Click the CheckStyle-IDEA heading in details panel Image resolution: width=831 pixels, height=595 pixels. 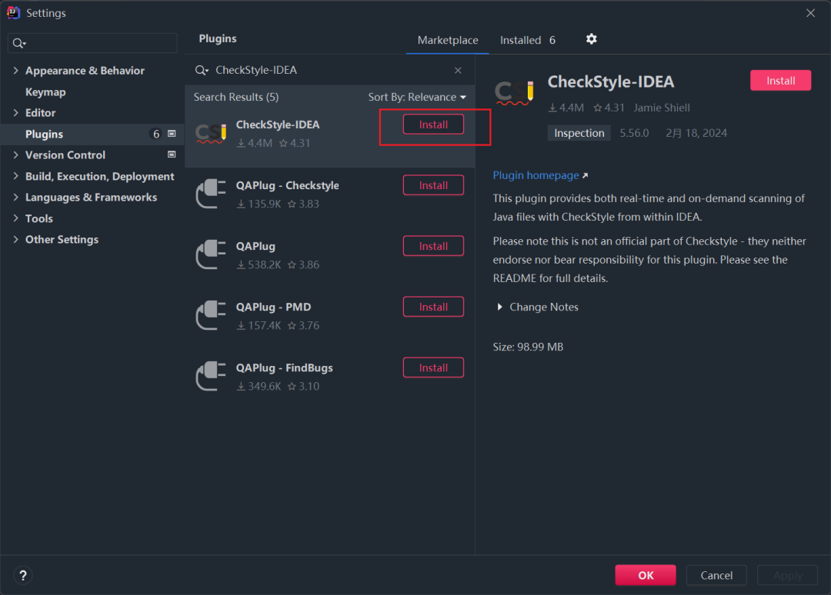pyautogui.click(x=610, y=82)
